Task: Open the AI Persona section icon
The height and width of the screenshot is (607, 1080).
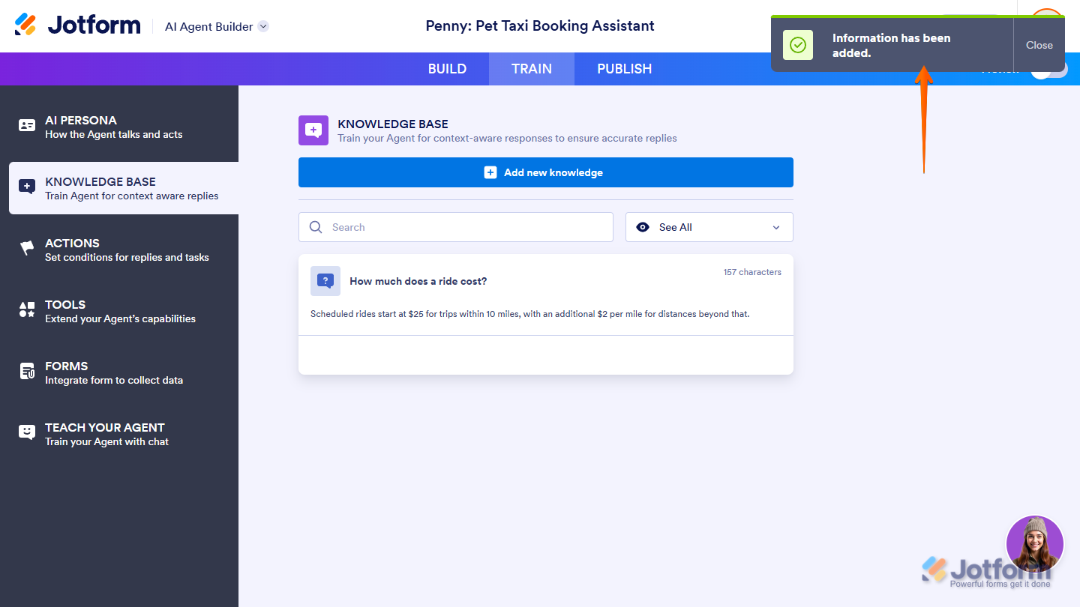Action: click(x=27, y=126)
